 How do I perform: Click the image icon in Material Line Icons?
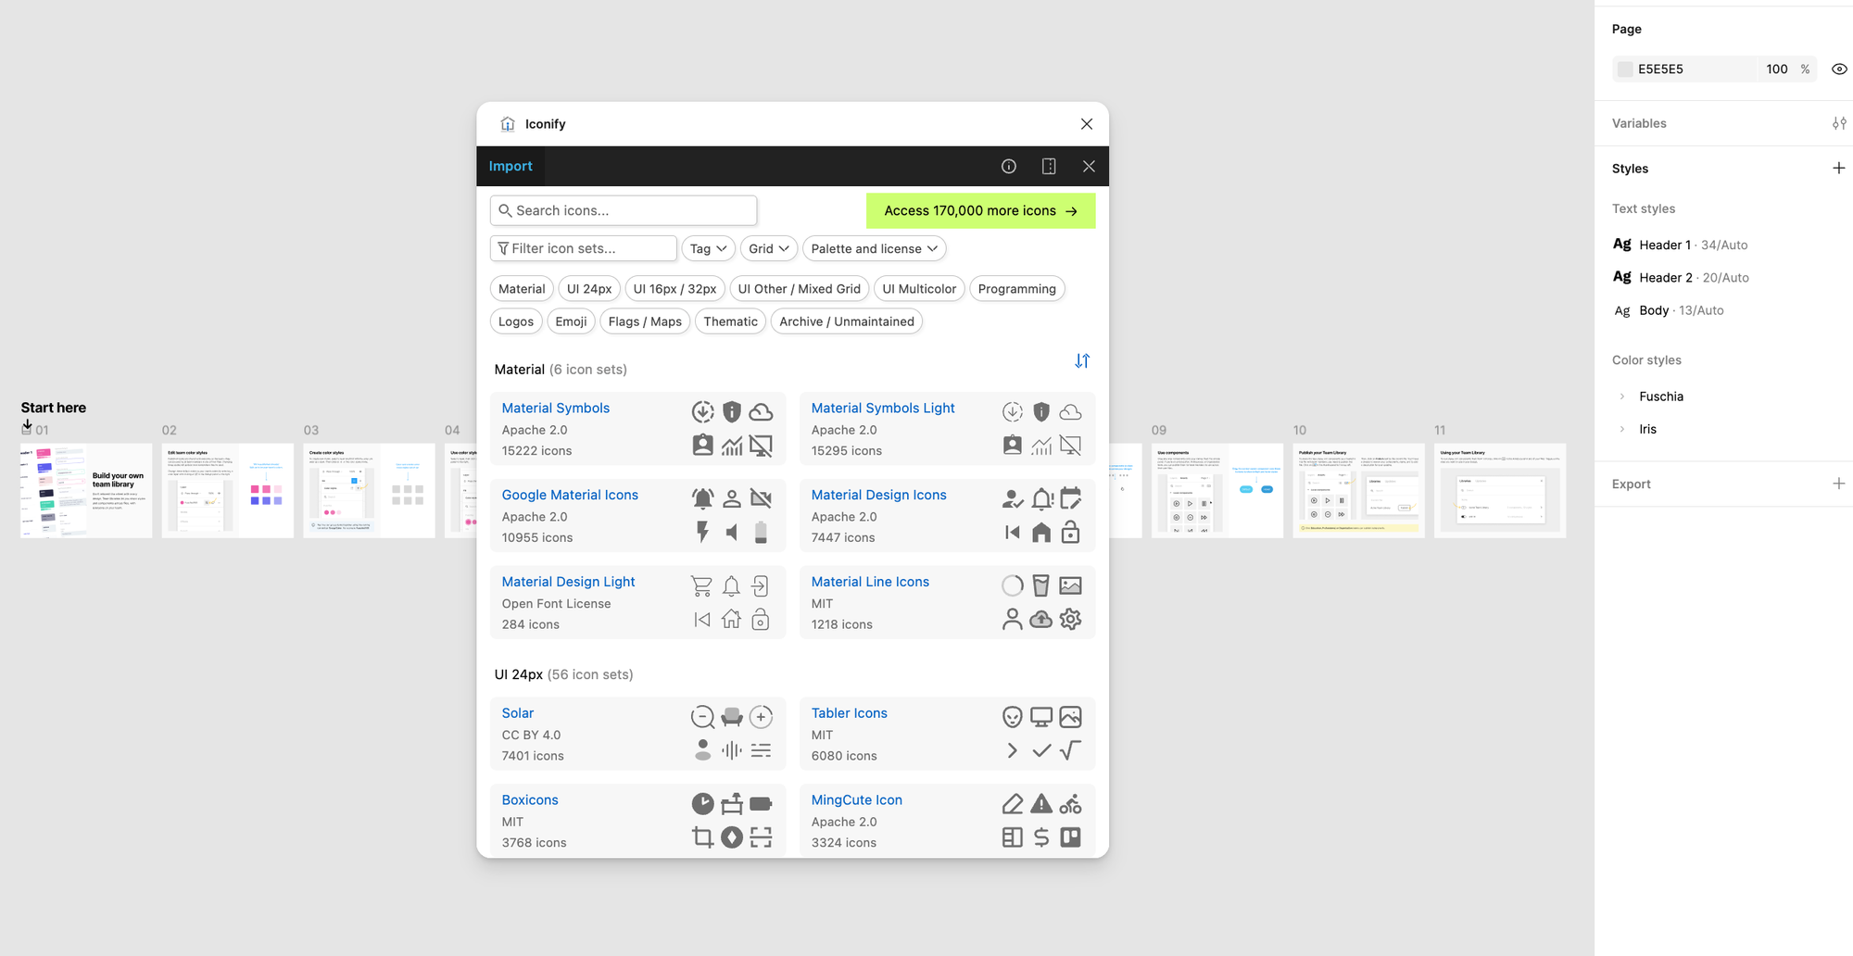click(1070, 585)
